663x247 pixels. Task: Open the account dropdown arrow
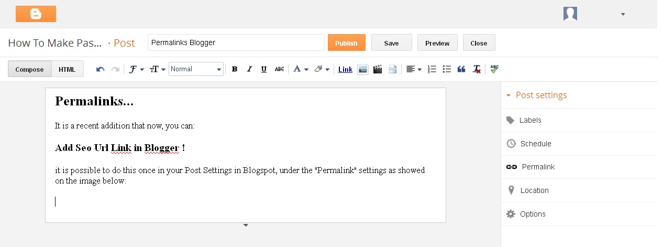coord(623,14)
